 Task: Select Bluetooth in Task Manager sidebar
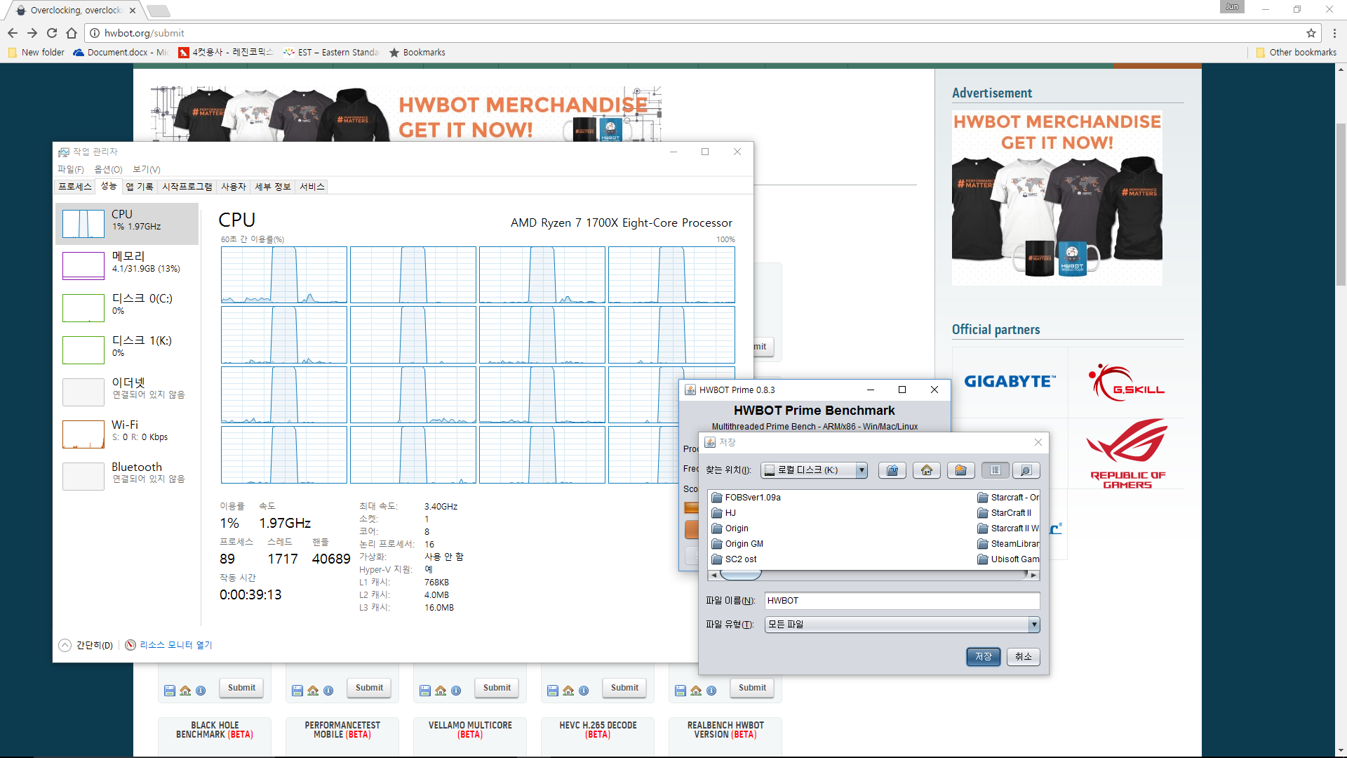point(127,477)
